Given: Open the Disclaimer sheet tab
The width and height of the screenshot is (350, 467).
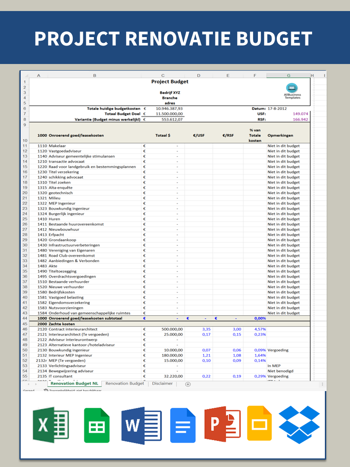Looking at the screenshot, I should click(x=162, y=383).
